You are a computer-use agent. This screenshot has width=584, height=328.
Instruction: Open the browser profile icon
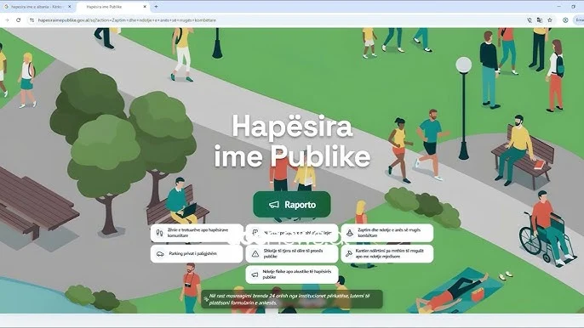point(565,20)
